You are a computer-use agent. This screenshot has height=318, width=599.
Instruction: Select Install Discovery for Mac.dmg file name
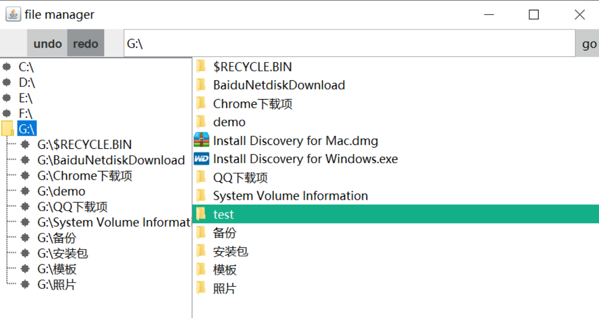(296, 141)
